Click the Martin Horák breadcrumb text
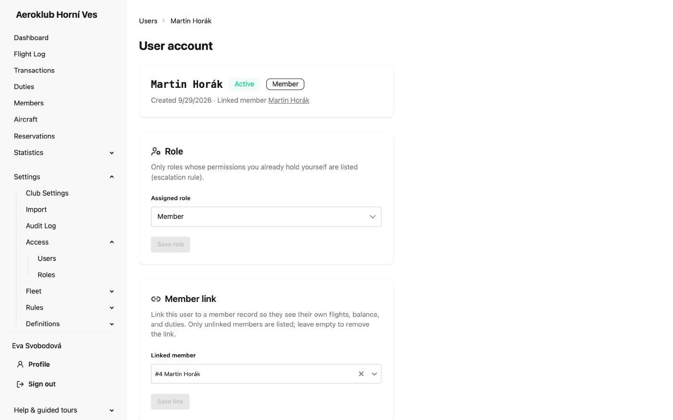This screenshot has height=420, width=673. tap(191, 21)
